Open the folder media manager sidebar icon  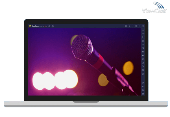tap(143, 63)
